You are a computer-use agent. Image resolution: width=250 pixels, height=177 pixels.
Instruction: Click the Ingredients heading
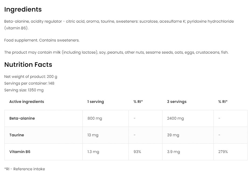(23, 9)
